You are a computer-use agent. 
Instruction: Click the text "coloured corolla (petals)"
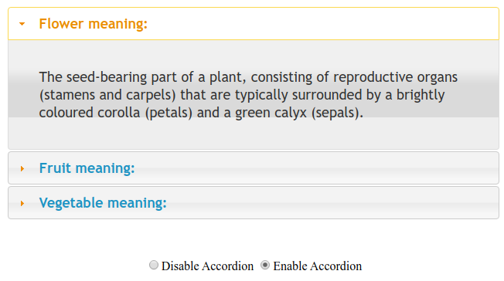coord(116,113)
